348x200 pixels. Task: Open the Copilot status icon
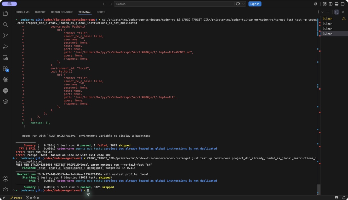[336, 198]
